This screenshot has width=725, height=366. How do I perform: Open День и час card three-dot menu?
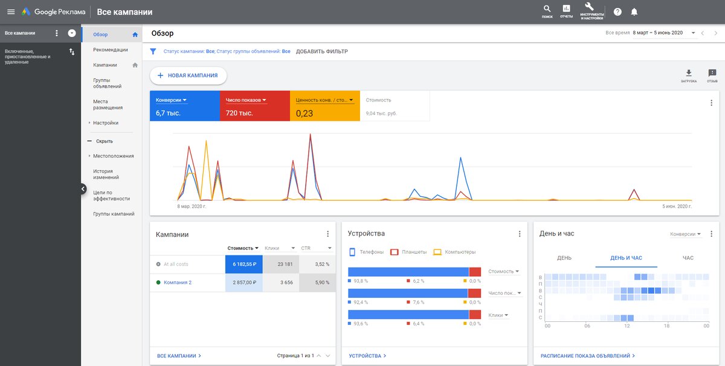pyautogui.click(x=711, y=234)
